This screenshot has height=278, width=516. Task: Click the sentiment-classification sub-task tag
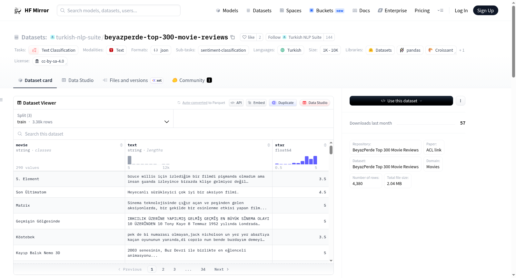223,50
